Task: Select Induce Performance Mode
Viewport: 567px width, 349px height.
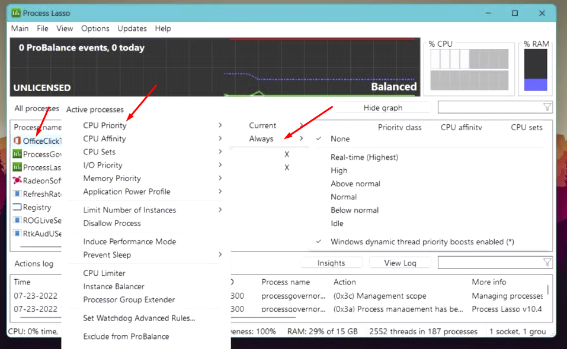Action: pos(129,242)
